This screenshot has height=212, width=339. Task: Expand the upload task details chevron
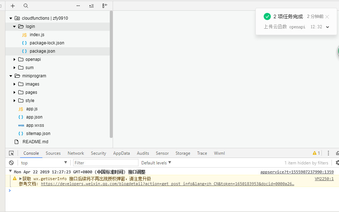328,27
